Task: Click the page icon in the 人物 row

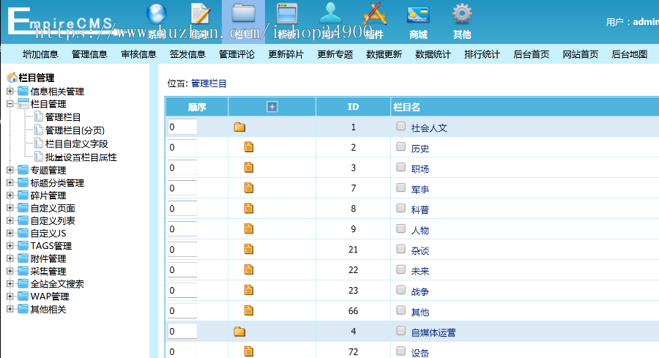Action: click(249, 229)
